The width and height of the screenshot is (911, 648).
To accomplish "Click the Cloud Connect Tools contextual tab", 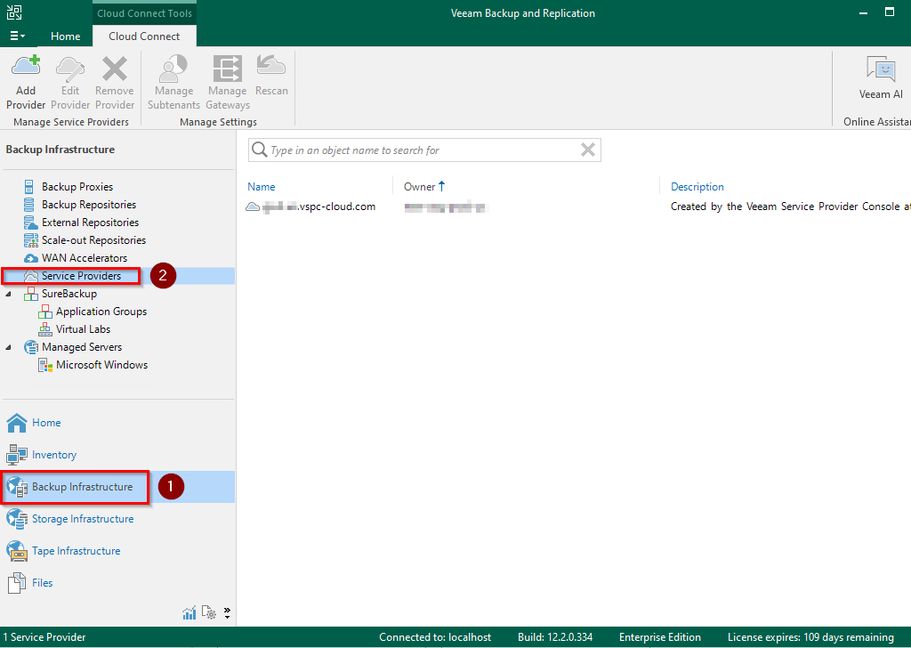I will [144, 12].
